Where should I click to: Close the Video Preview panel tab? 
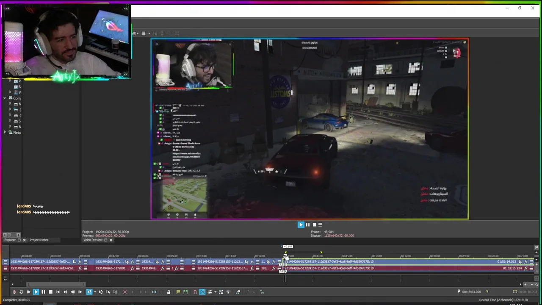[x=111, y=240]
